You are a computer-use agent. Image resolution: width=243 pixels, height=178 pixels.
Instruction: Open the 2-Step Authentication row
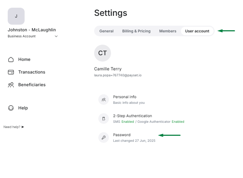coord(132,116)
